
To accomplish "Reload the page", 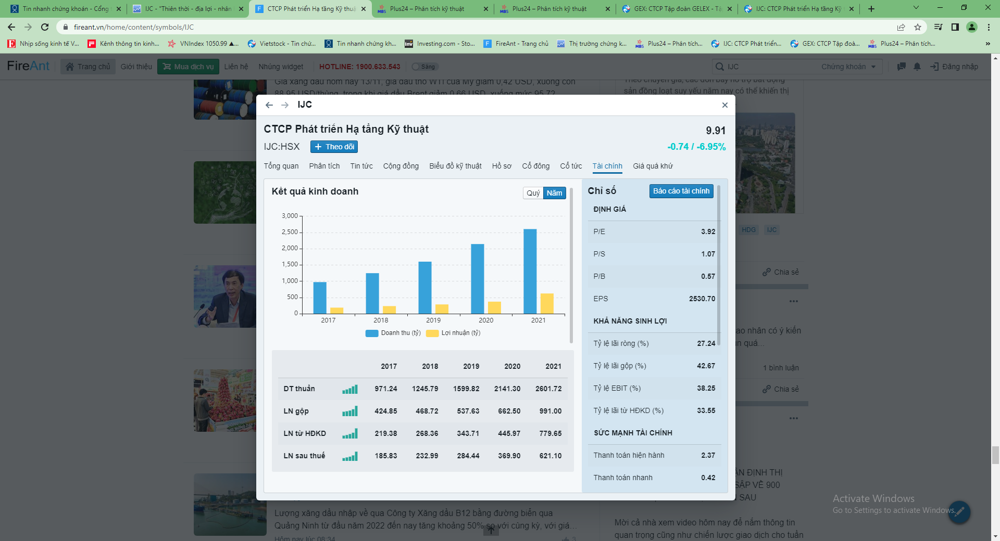I will [x=45, y=27].
